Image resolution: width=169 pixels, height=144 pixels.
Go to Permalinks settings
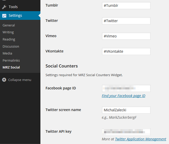(11, 60)
